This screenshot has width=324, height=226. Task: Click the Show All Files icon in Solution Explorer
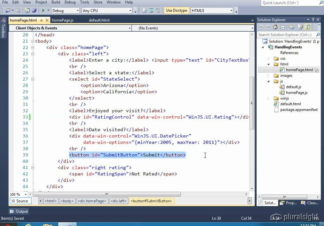[x=300, y=27]
